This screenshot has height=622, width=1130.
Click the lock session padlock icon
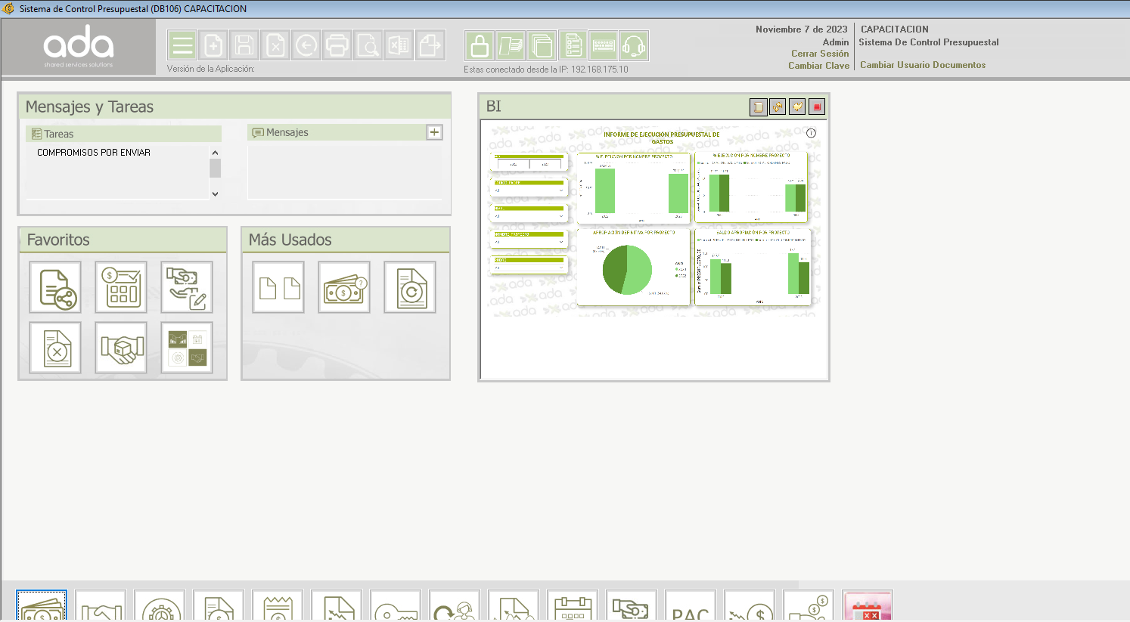click(480, 46)
